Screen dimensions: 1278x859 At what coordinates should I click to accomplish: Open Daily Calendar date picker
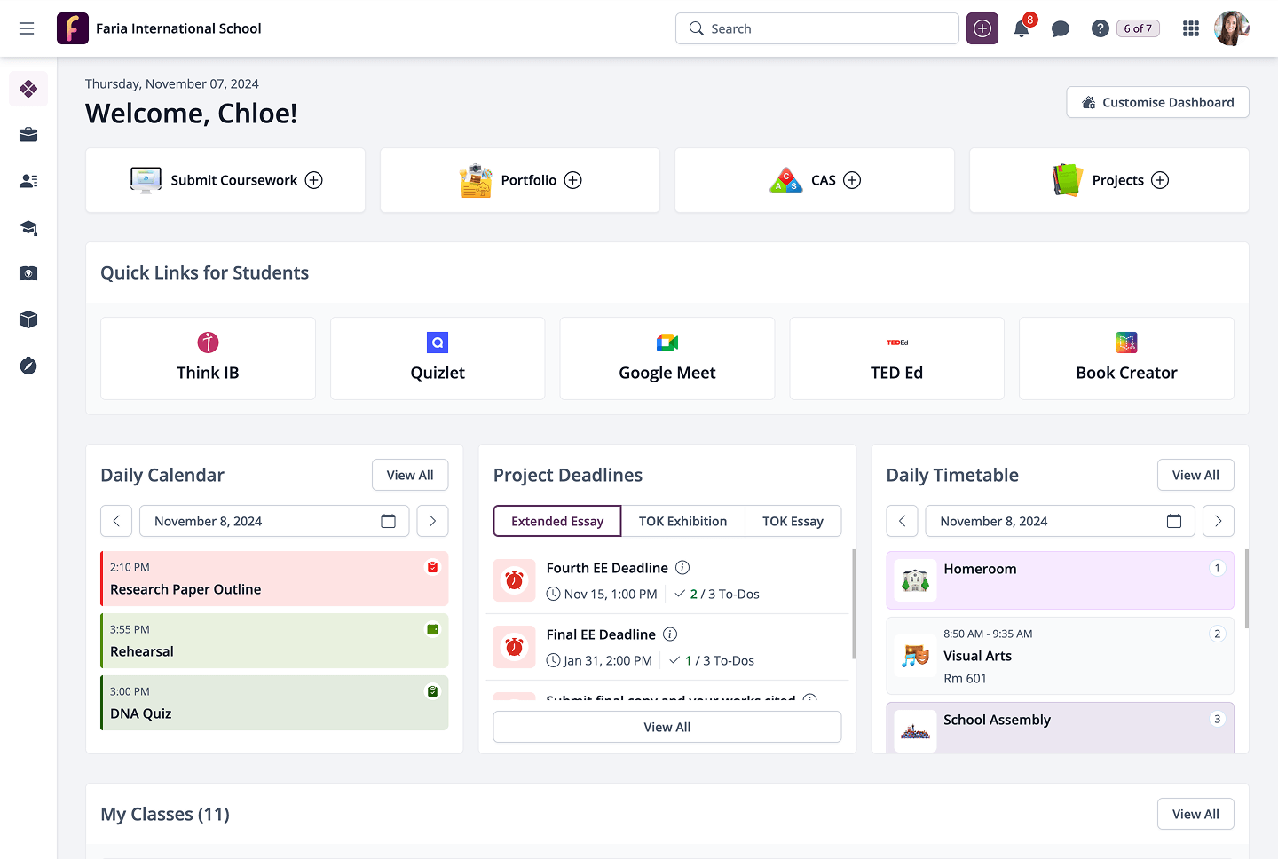388,521
